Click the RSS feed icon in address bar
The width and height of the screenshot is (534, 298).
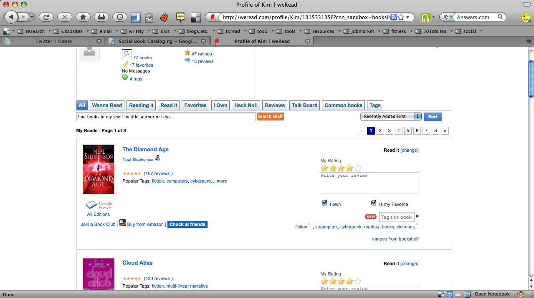coord(393,17)
